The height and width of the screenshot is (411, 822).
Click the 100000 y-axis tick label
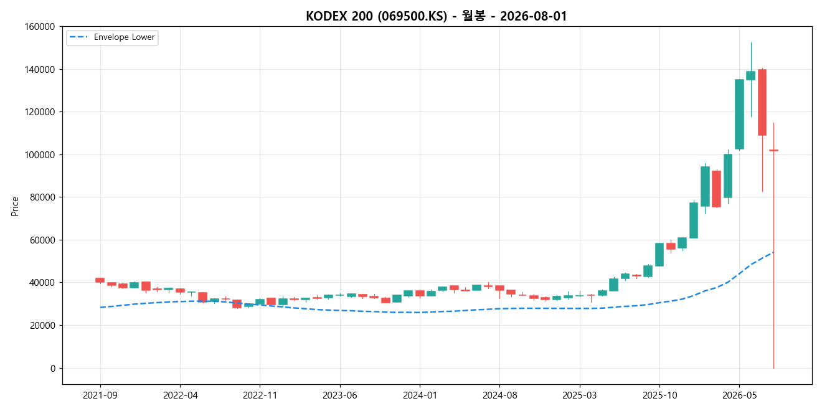pyautogui.click(x=40, y=154)
